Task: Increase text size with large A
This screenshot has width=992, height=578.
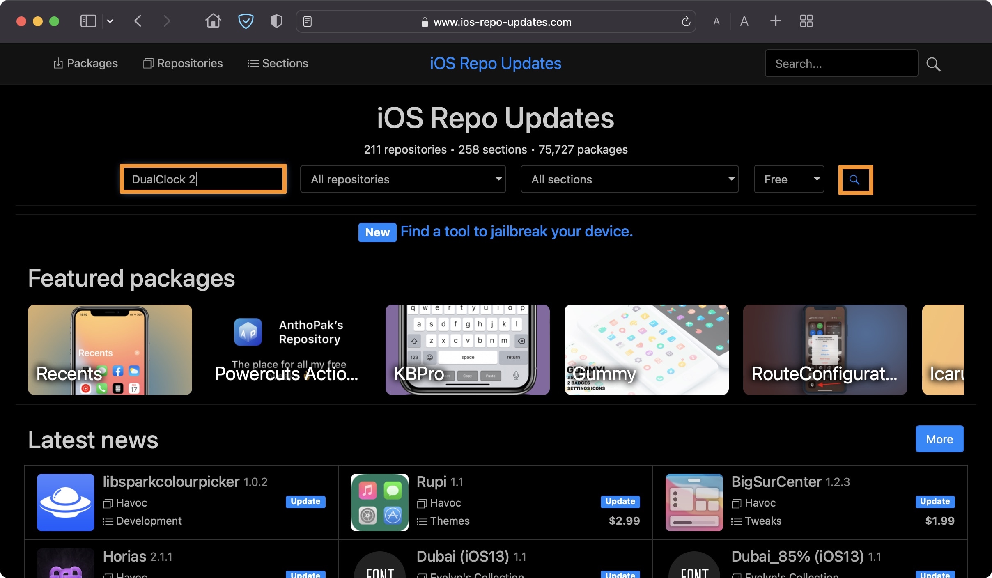Action: tap(744, 21)
